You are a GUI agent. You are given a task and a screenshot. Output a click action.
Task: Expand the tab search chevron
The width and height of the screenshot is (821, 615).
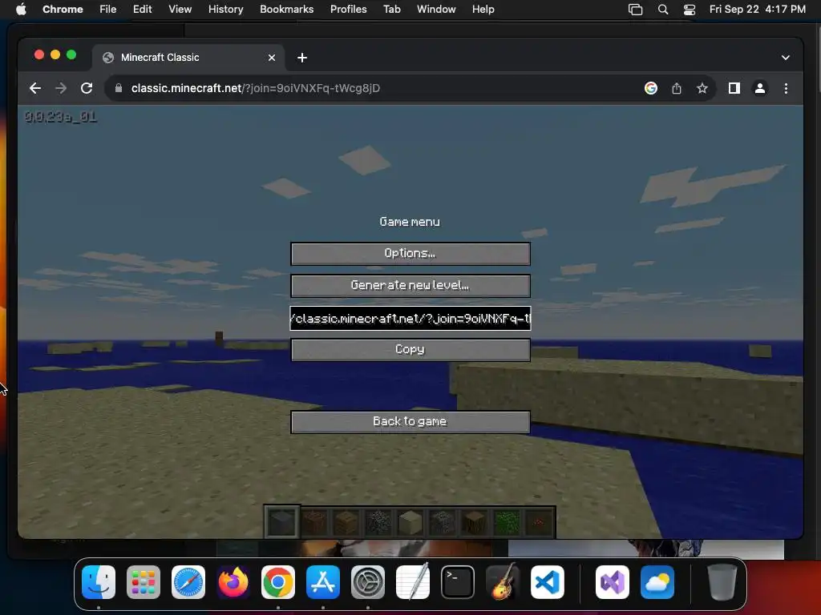click(786, 58)
